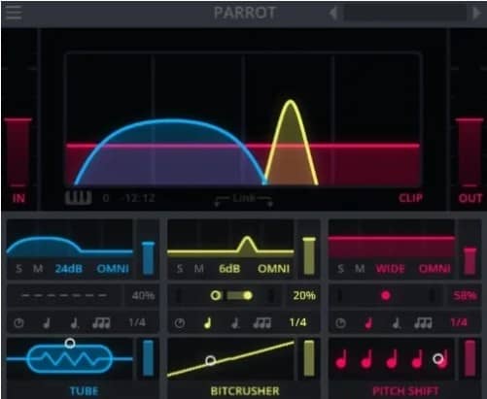Change the 24dB filter slope
This screenshot has height=399, width=487.
[x=68, y=269]
